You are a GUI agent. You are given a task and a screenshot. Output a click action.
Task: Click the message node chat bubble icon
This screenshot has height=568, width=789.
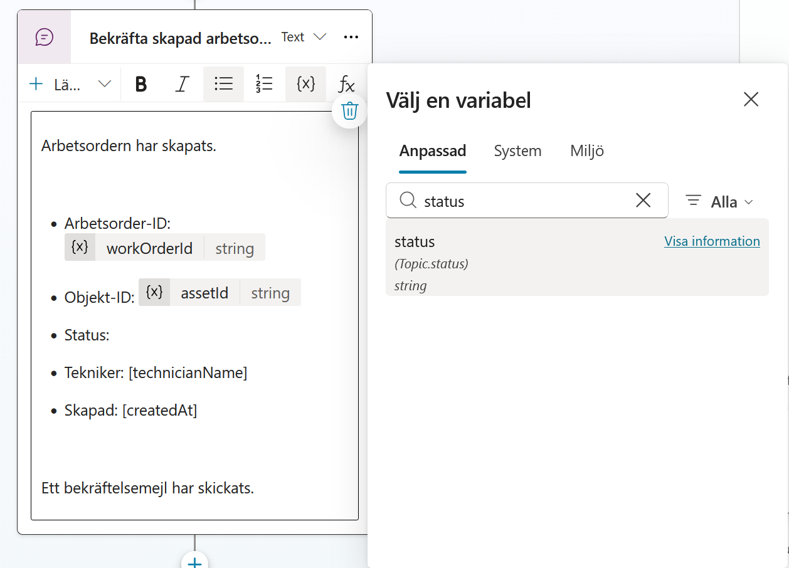point(44,37)
